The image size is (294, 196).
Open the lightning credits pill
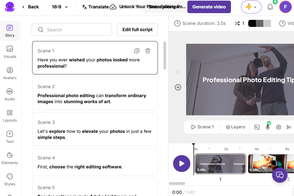[251, 7]
